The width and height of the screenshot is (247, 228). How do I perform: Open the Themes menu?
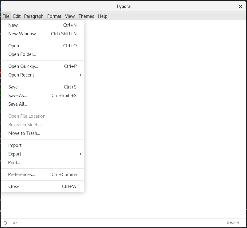click(86, 16)
